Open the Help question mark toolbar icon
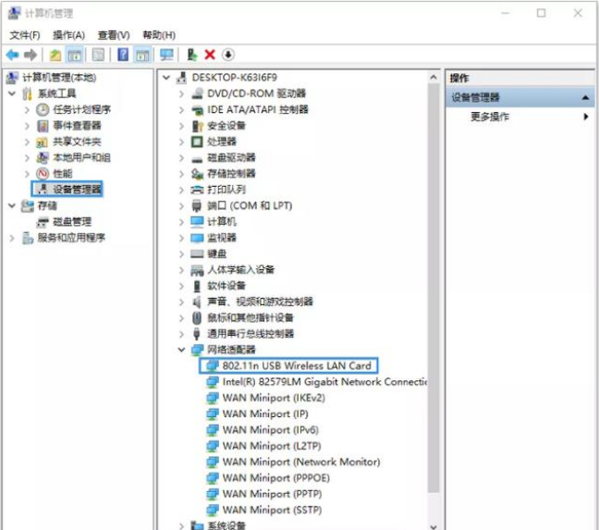Screen dimensions: 599x530 point(123,55)
